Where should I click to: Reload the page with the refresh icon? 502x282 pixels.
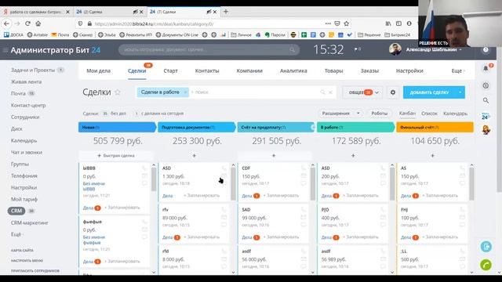click(27, 23)
